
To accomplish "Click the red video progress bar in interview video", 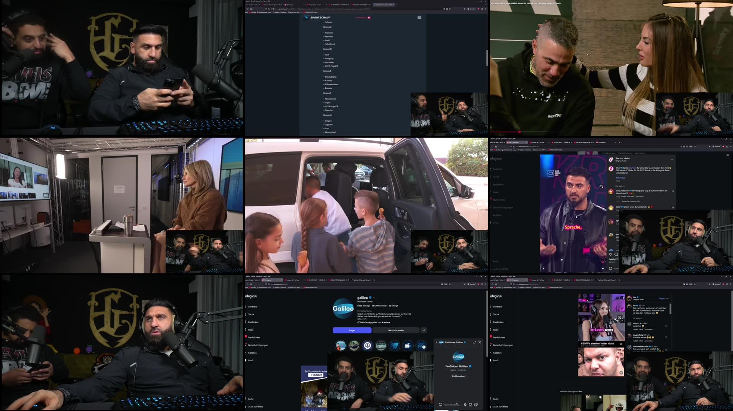I will pyautogui.click(x=505, y=132).
